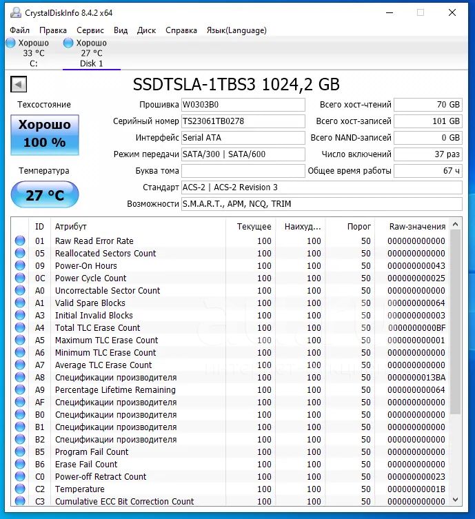Viewport: 475px width, 519px height.
Task: Click the previous disk arrow button
Action: [19, 84]
